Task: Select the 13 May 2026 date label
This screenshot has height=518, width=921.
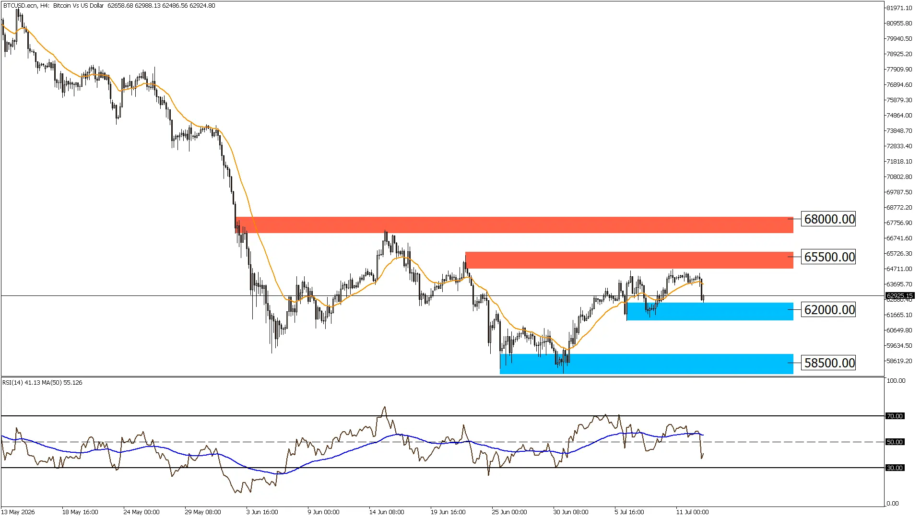Action: click(18, 512)
